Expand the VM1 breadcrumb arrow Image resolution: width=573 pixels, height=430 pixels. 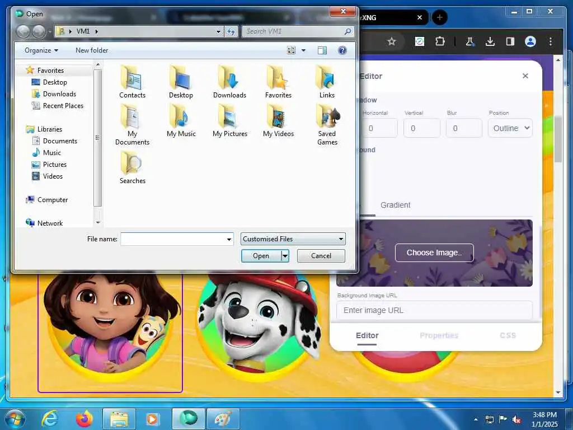pyautogui.click(x=96, y=31)
